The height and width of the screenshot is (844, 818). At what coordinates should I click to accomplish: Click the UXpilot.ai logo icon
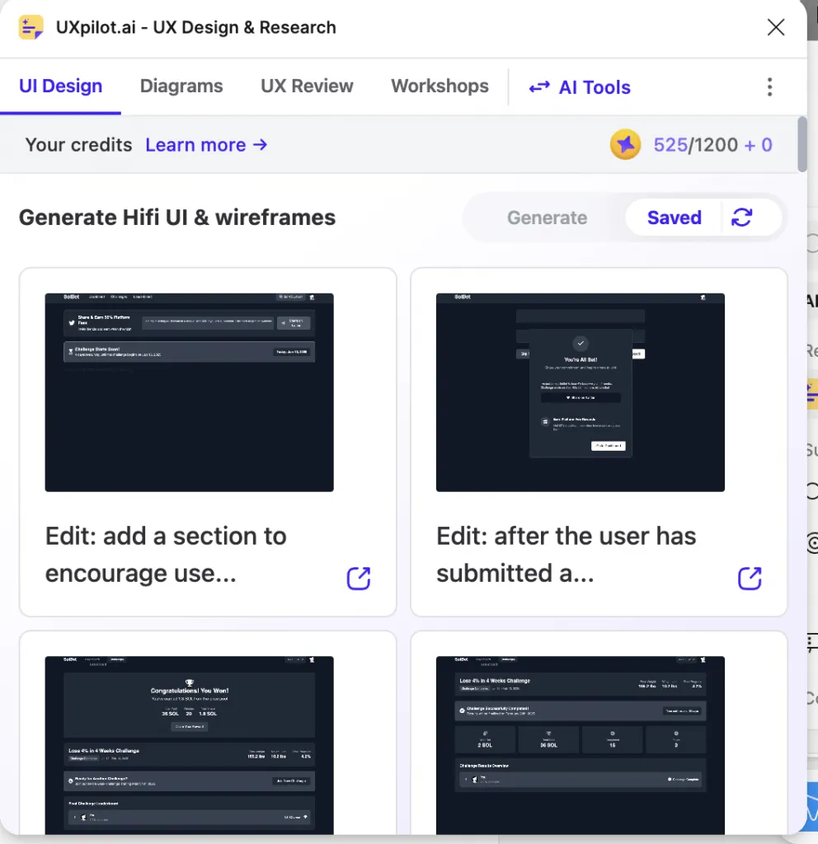coord(31,27)
